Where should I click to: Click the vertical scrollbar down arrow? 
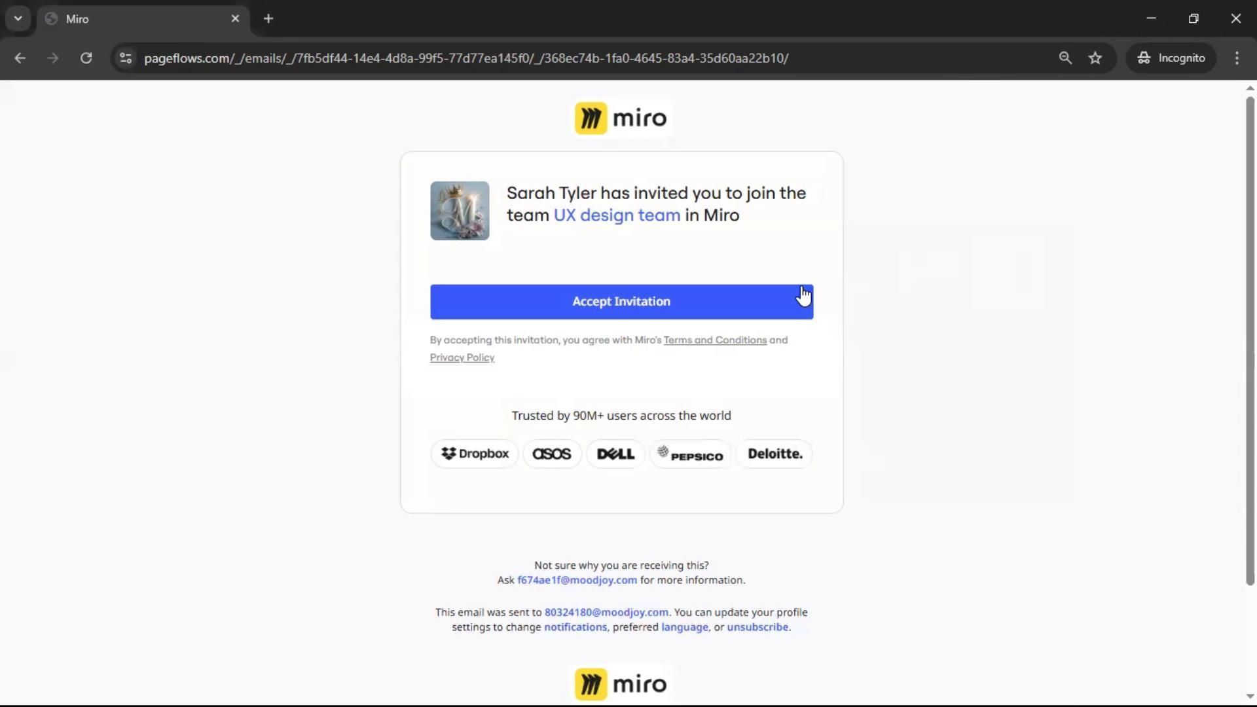pos(1250,697)
